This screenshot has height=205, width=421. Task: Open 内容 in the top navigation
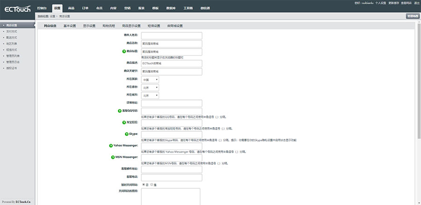113,8
